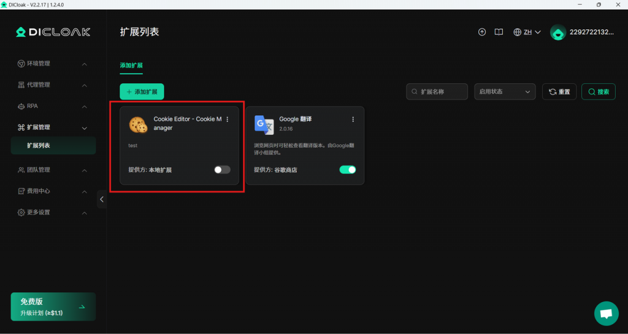Select 扩展列表 in the sidebar
Image resolution: width=628 pixels, height=334 pixels.
pyautogui.click(x=39, y=146)
